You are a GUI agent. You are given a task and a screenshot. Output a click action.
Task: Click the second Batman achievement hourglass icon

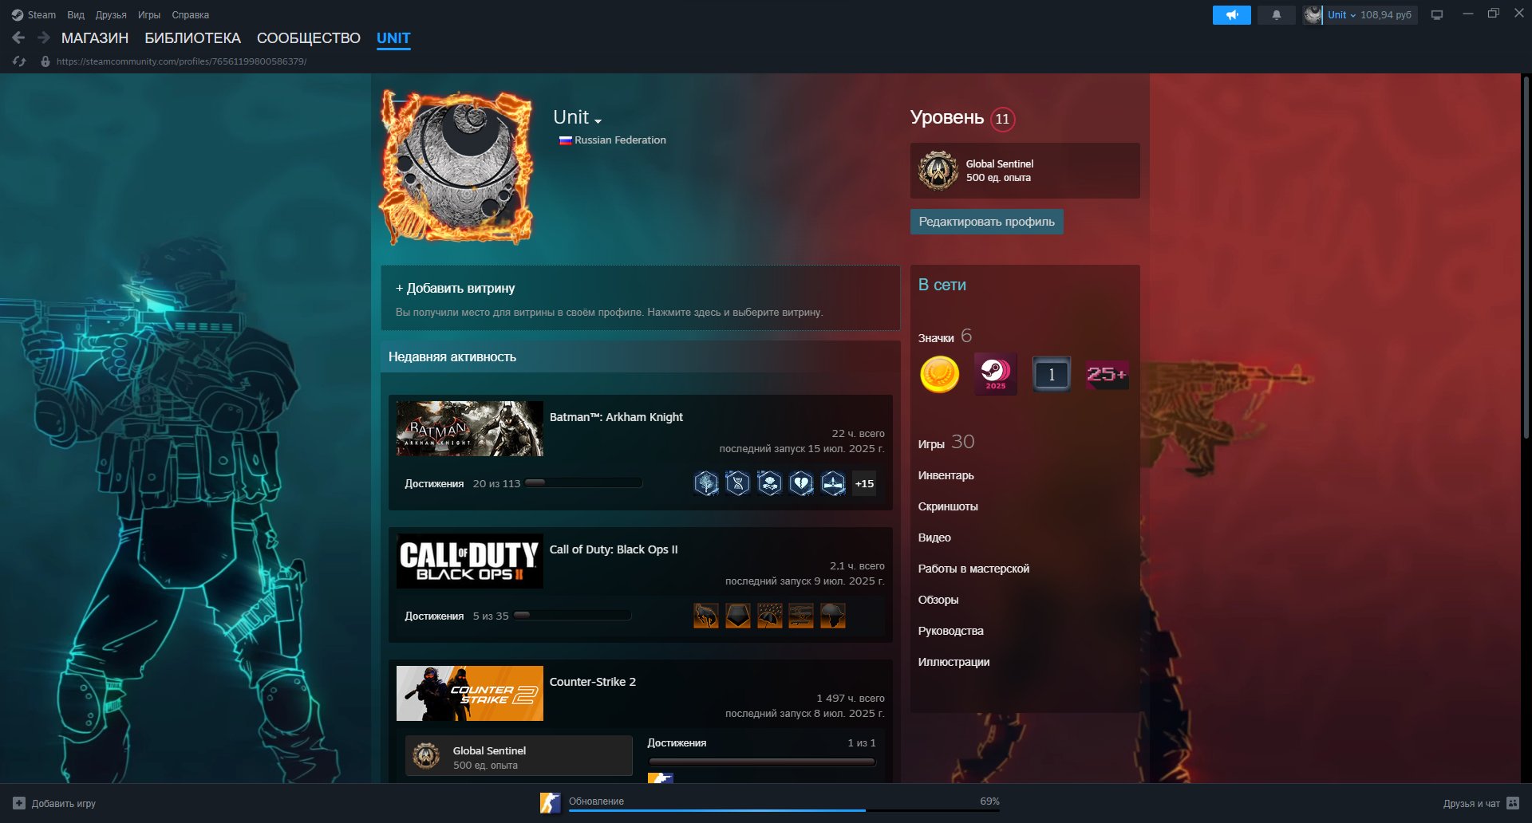(x=738, y=483)
